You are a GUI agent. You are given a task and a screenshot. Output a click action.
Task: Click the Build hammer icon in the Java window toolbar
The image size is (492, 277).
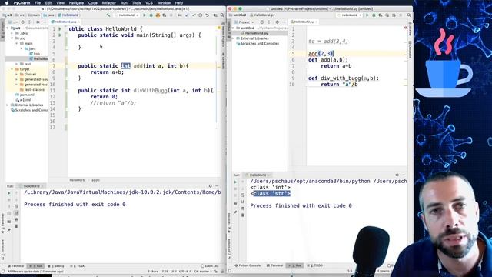[x=108, y=15]
